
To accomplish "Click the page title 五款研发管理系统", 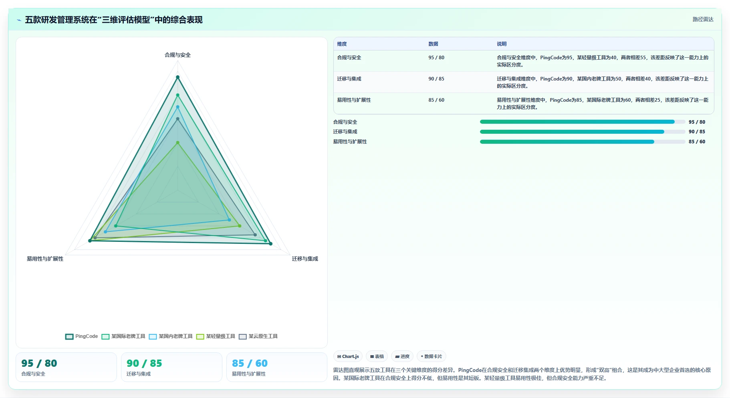I will pos(114,20).
